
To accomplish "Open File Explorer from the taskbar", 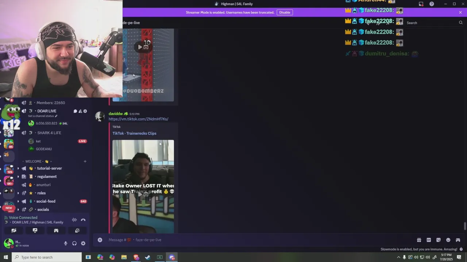I will coord(124,257).
